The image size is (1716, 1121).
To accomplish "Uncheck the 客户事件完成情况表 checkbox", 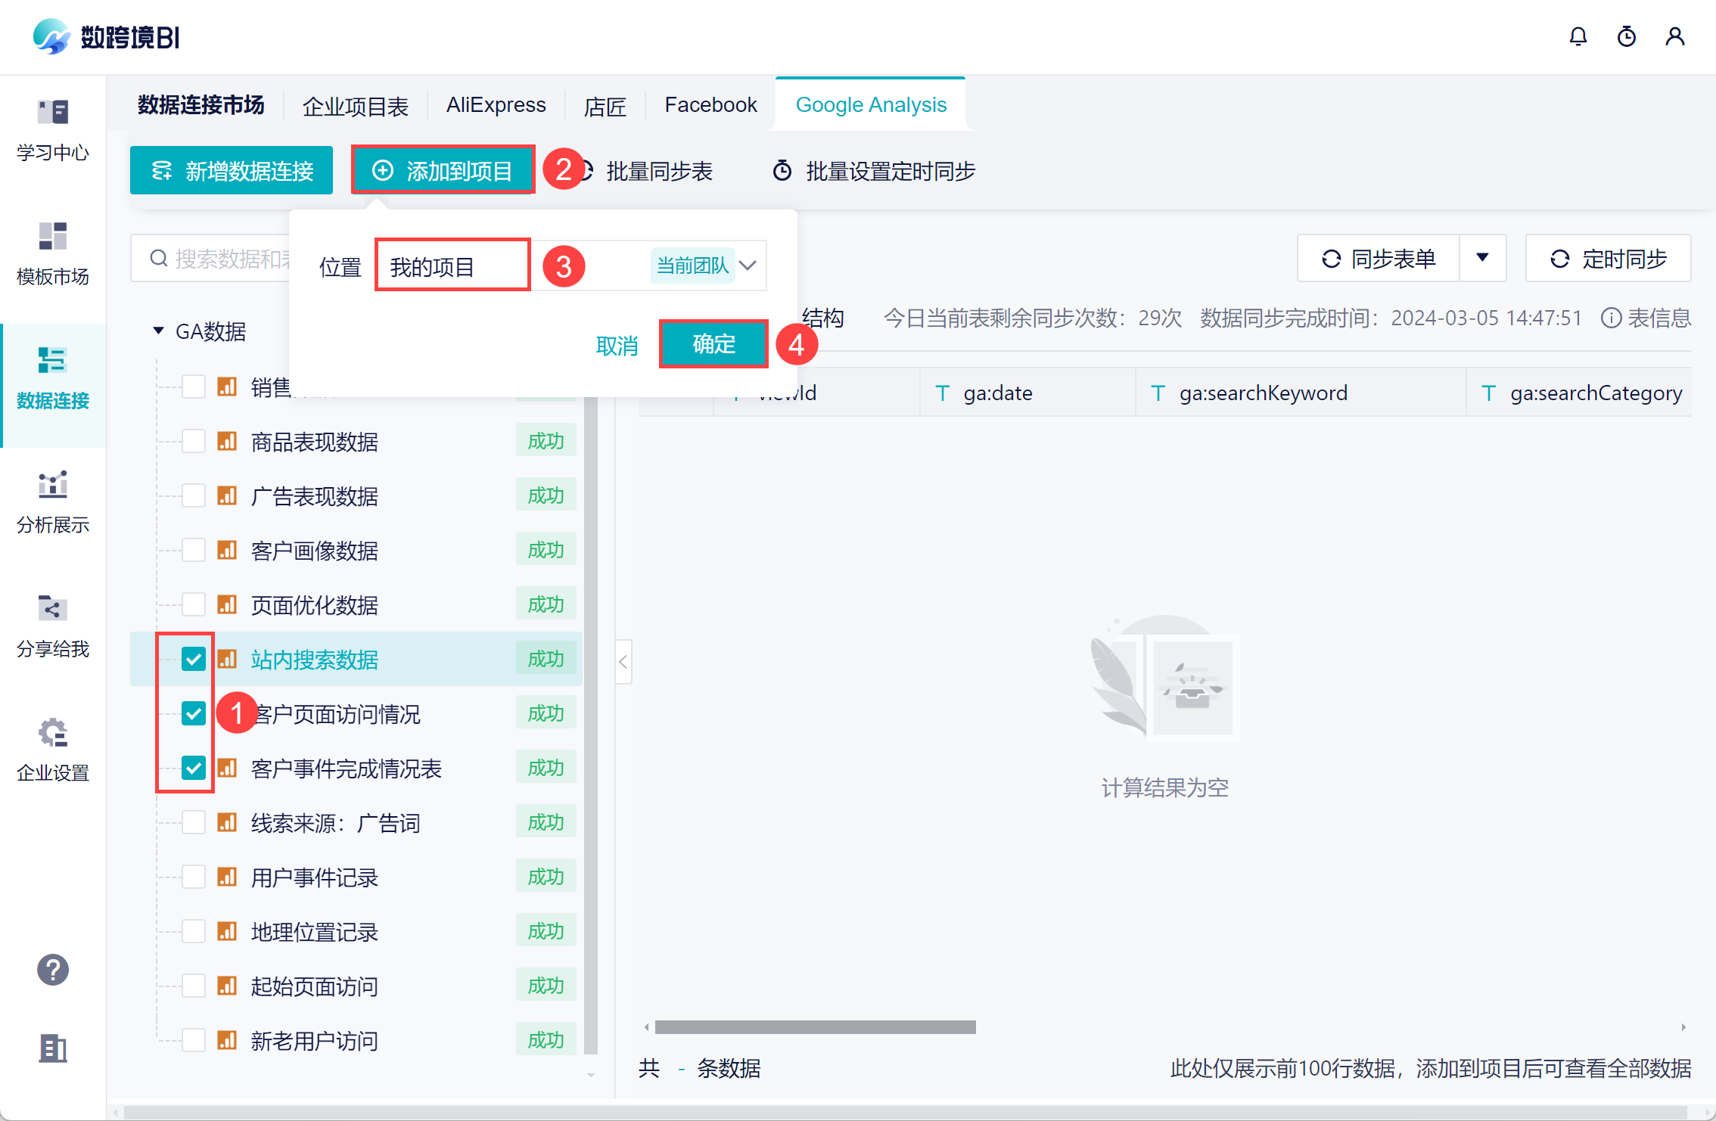I will coord(194,768).
